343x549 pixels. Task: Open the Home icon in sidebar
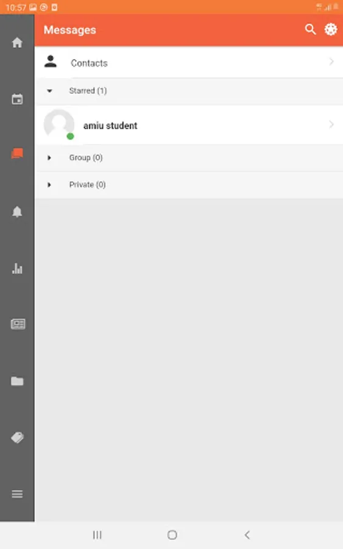point(17,43)
